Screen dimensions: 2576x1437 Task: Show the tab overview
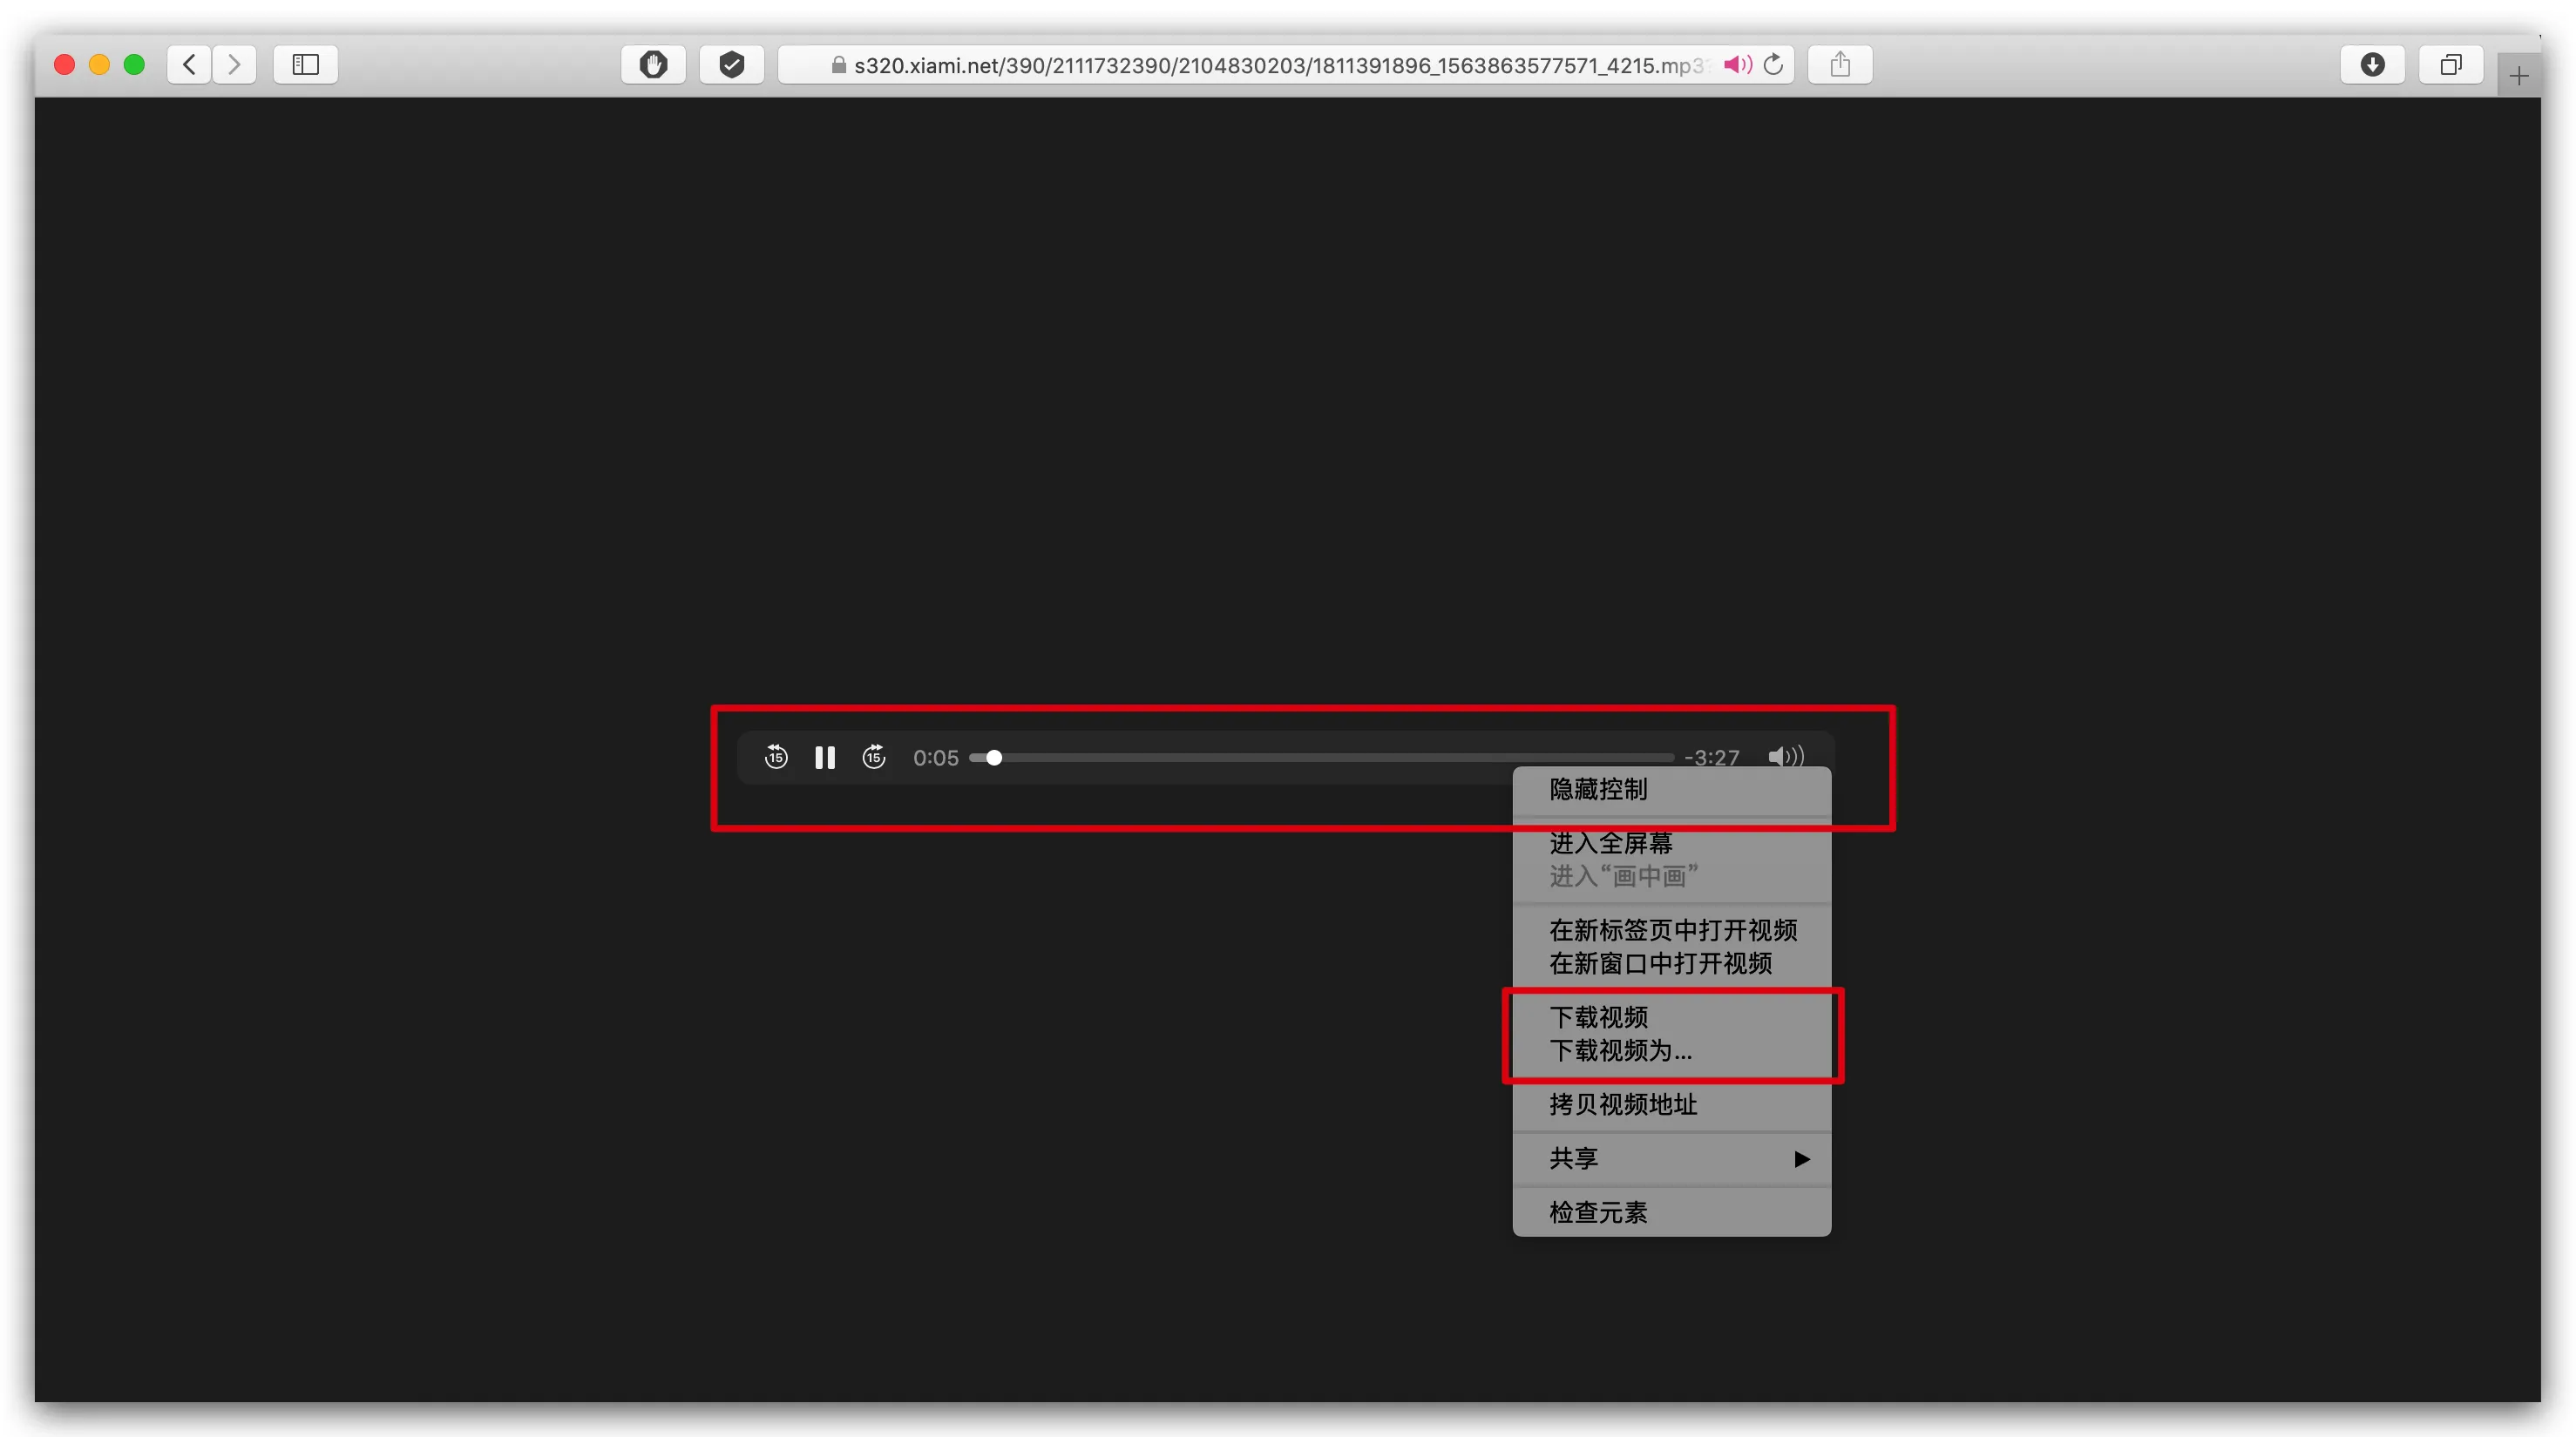(2450, 65)
